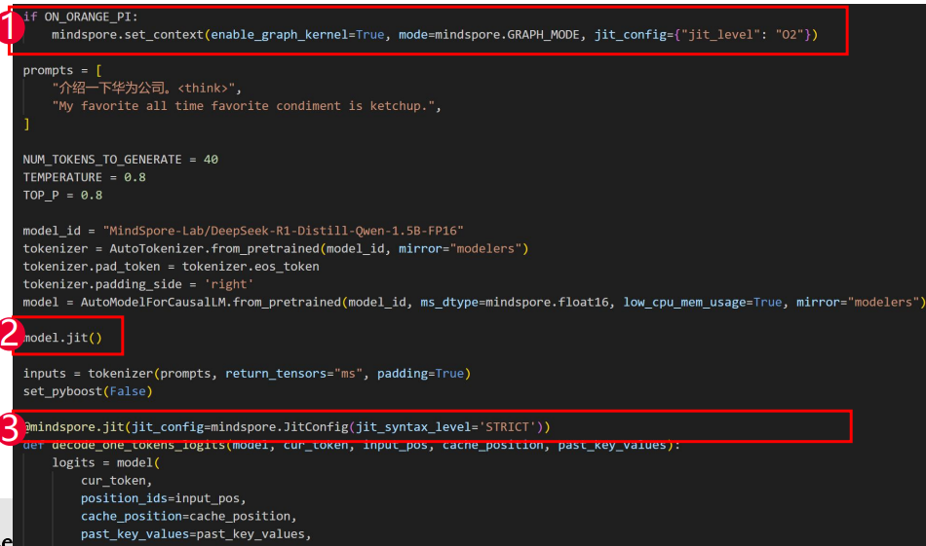Click the red number 2 annotation marker
The image size is (926, 546).
coord(10,336)
